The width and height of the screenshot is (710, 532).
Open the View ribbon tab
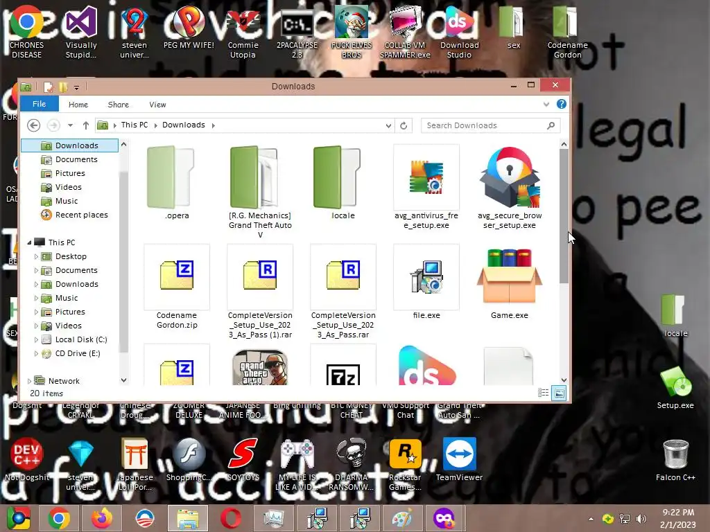tap(157, 105)
